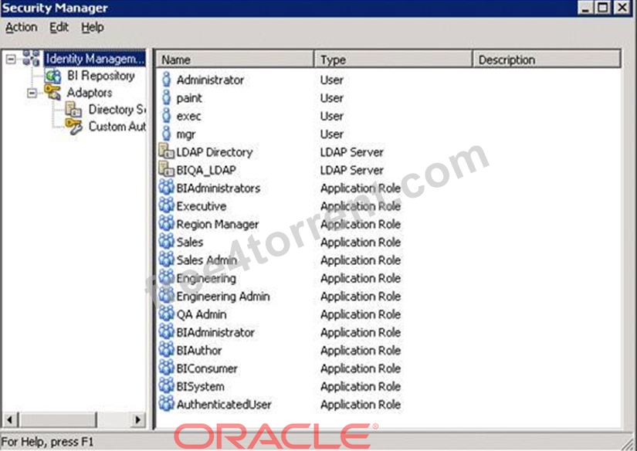Image resolution: width=637 pixels, height=451 pixels.
Task: Click LDAP Server type of BIQA_LDAP row
Action: point(352,170)
